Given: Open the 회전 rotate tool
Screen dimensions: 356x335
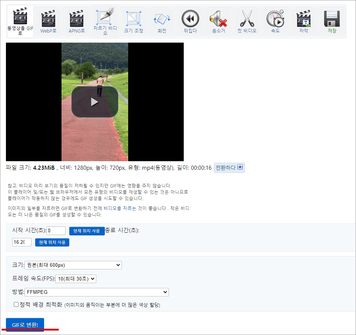Looking at the screenshot, I should pyautogui.click(x=162, y=21).
